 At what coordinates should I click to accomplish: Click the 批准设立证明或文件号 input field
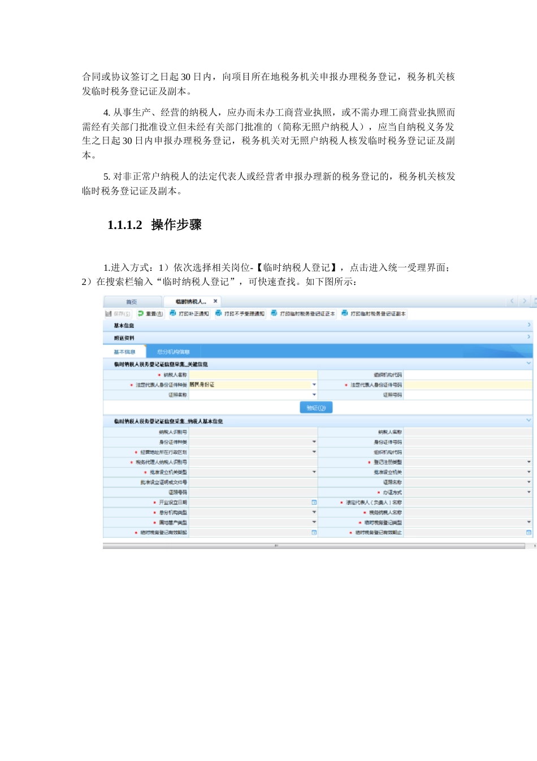[253, 482]
